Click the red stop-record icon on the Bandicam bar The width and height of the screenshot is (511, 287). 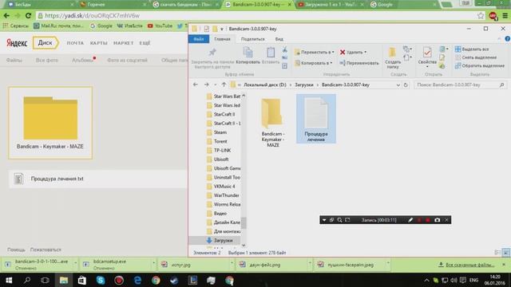click(428, 220)
